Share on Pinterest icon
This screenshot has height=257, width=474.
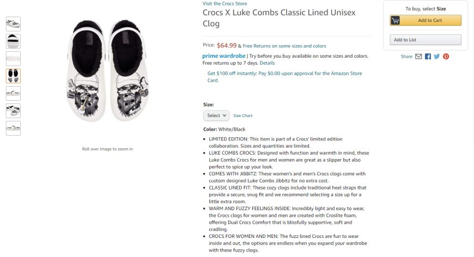(x=446, y=57)
